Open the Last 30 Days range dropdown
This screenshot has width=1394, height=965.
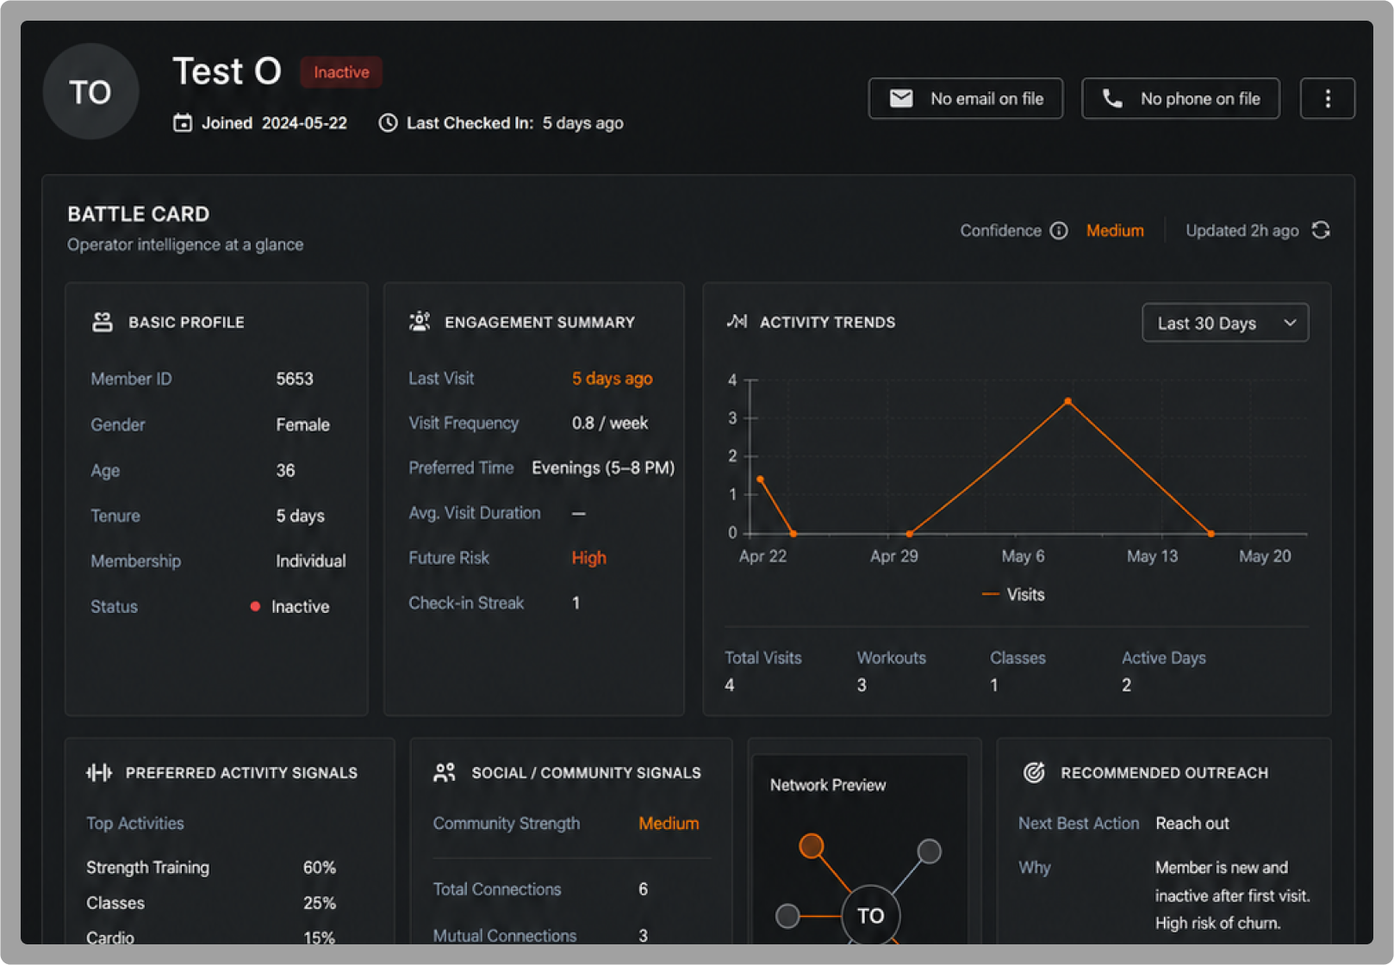point(1225,323)
